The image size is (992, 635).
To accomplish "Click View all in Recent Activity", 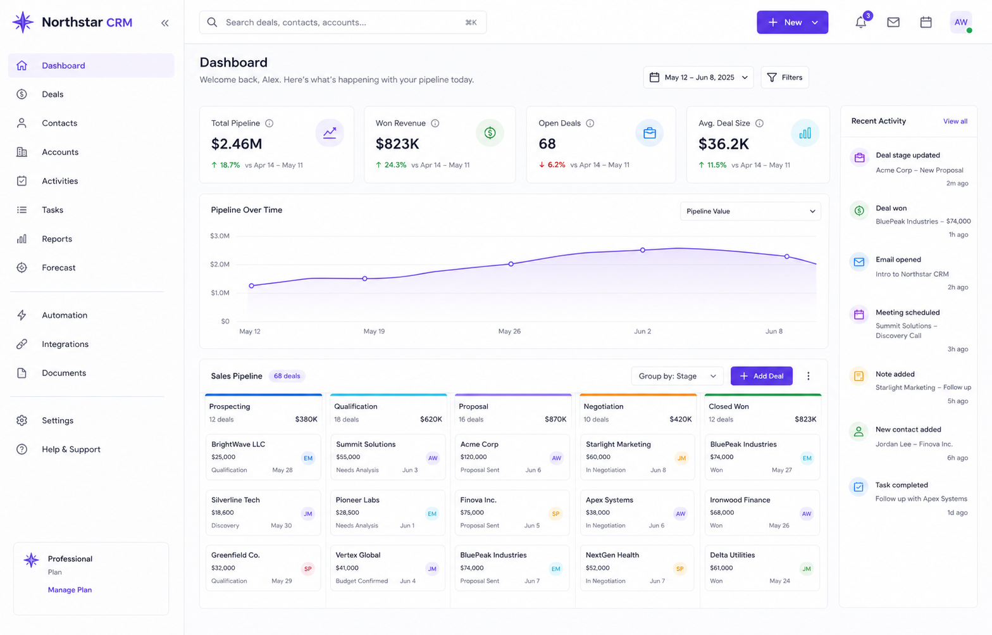I will (955, 121).
